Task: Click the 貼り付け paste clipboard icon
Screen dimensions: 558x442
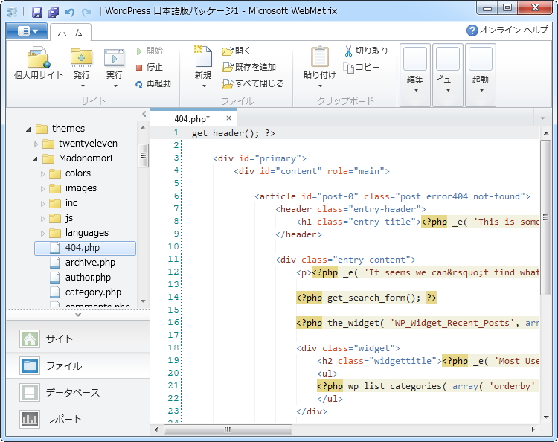Action: click(x=320, y=57)
